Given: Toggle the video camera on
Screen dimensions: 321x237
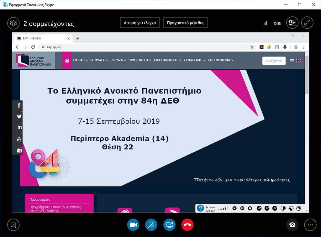Looking at the screenshot, I should coord(133,225).
